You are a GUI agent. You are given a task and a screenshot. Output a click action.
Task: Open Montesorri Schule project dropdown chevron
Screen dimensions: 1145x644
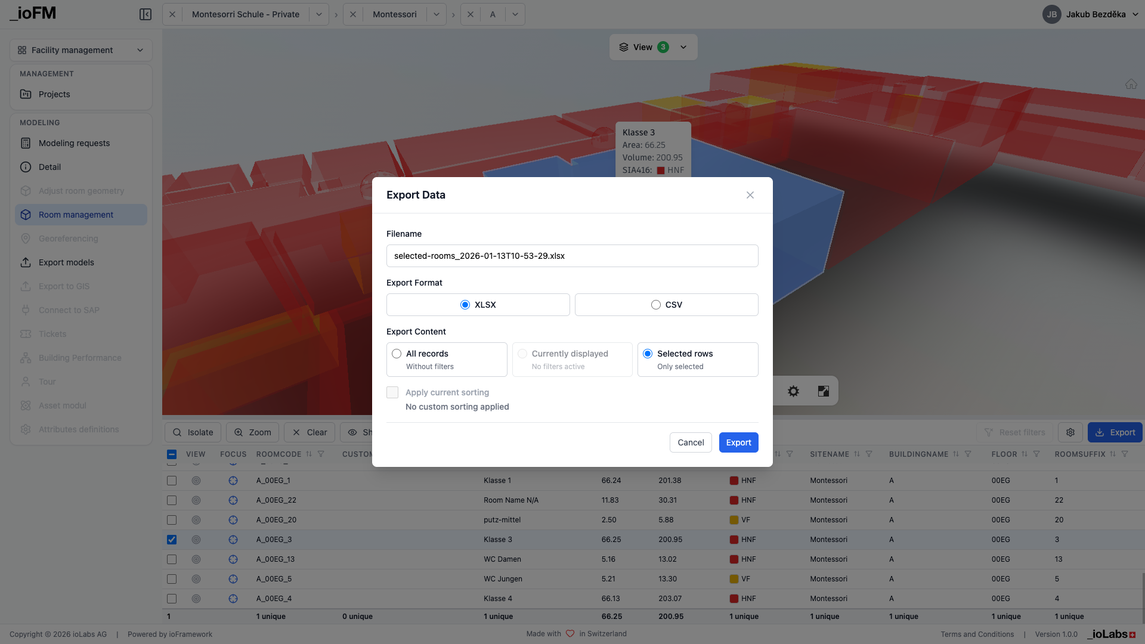[x=319, y=14]
